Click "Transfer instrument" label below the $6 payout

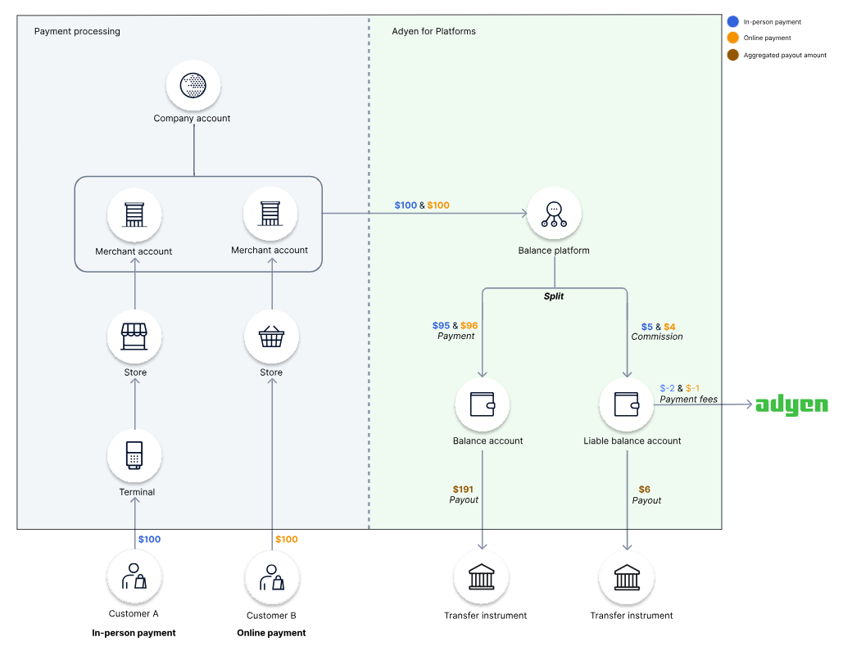point(632,616)
